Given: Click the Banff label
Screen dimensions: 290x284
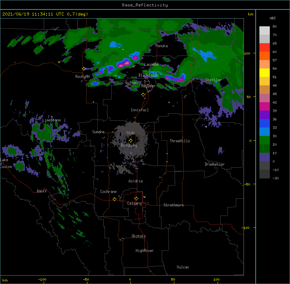Looking at the screenshot, I should pos(42,191).
